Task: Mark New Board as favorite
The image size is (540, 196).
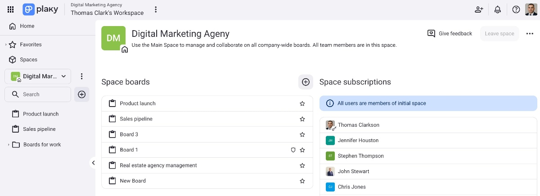Action: point(302,181)
